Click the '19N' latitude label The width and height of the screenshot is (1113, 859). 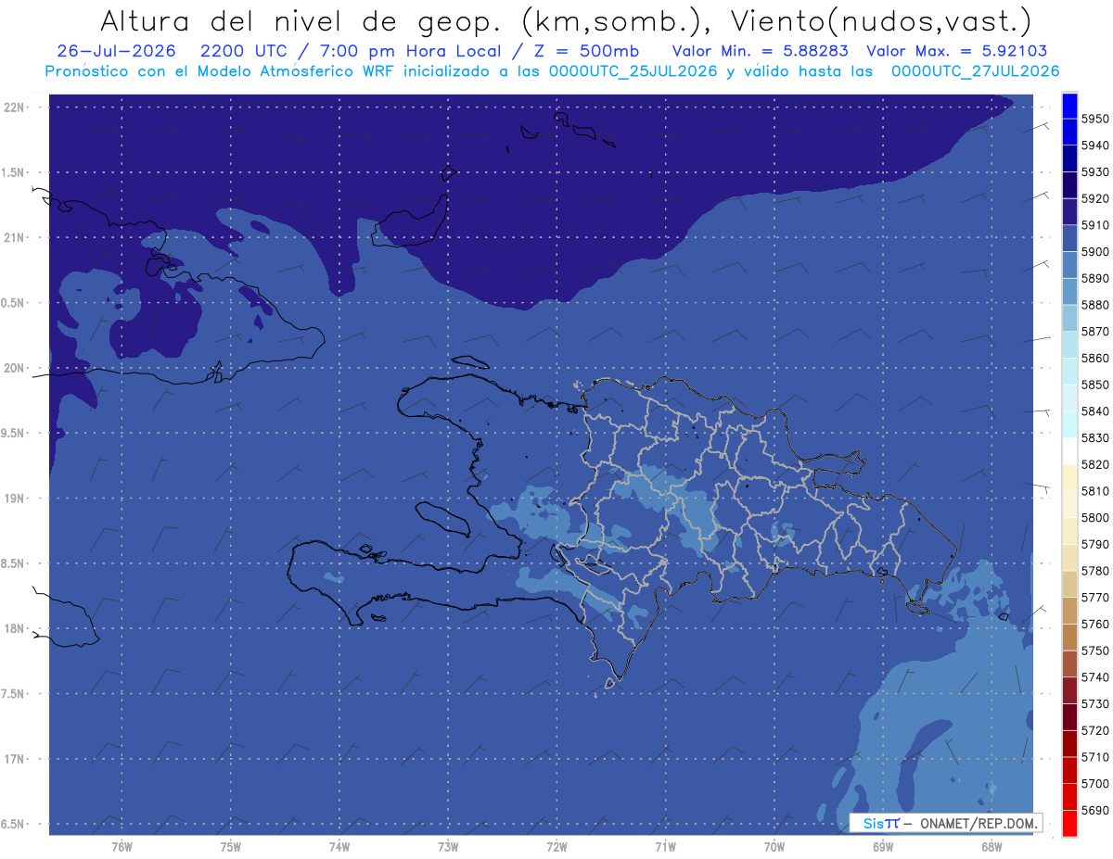pos(15,499)
